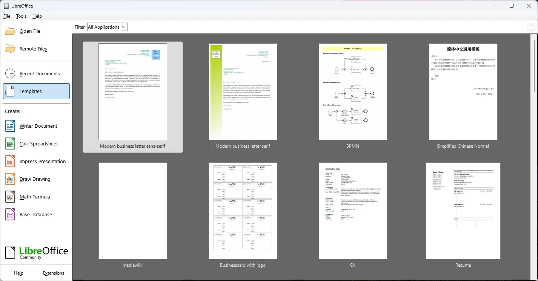Click the Extensions button
The image size is (538, 281).
pyautogui.click(x=54, y=273)
